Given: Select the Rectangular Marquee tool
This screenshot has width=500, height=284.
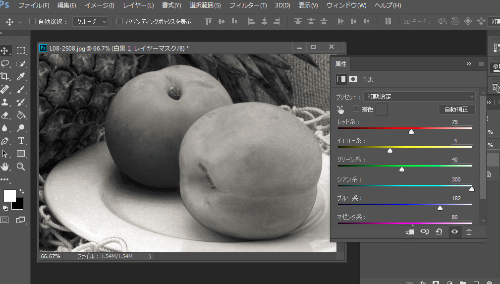Looking at the screenshot, I should click(21, 51).
